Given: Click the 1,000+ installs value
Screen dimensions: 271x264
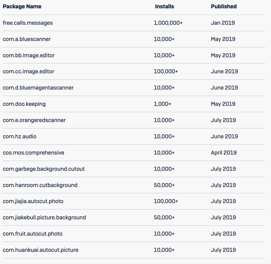Looking at the screenshot, I should 162,104.
